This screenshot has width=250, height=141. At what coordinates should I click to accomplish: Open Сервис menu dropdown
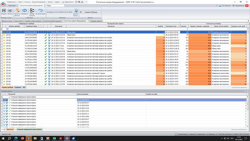pos(58,2)
